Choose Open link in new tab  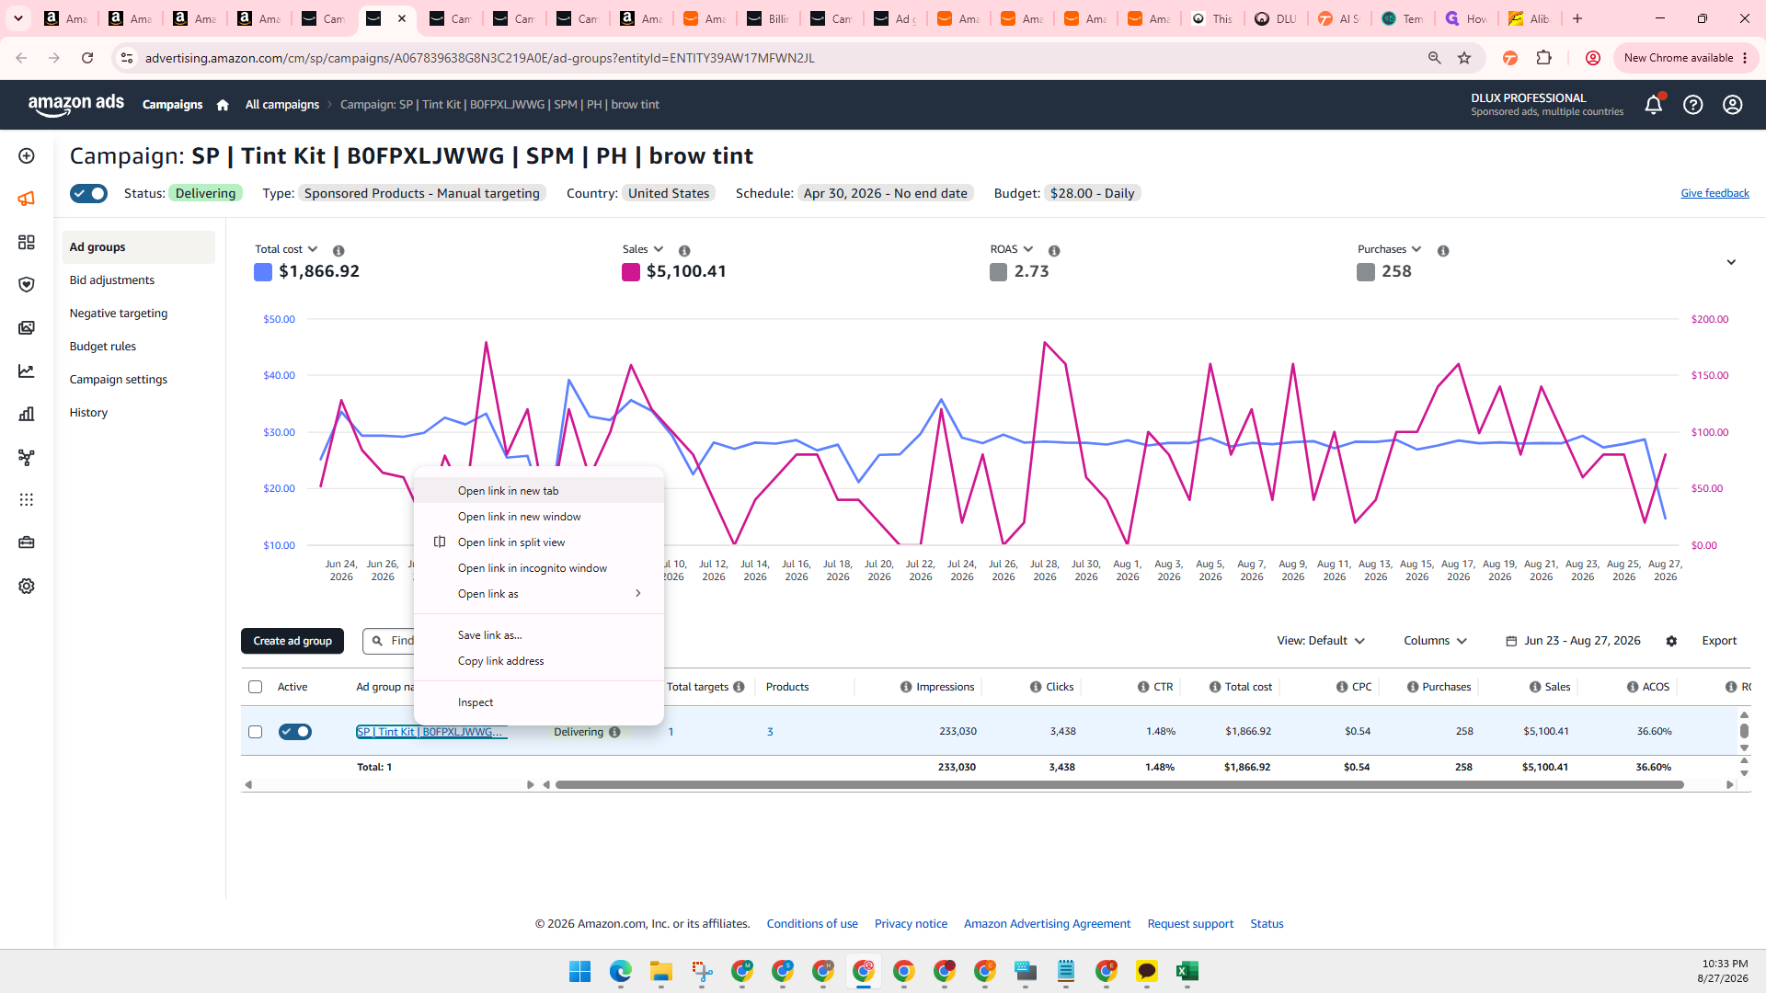click(539, 491)
